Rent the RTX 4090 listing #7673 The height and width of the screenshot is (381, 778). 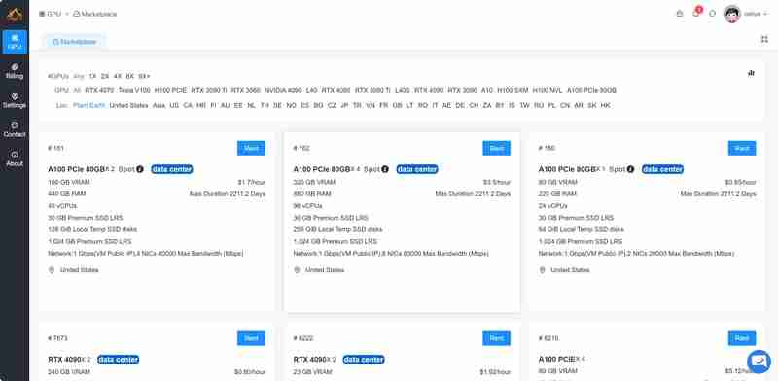pyautogui.click(x=251, y=338)
